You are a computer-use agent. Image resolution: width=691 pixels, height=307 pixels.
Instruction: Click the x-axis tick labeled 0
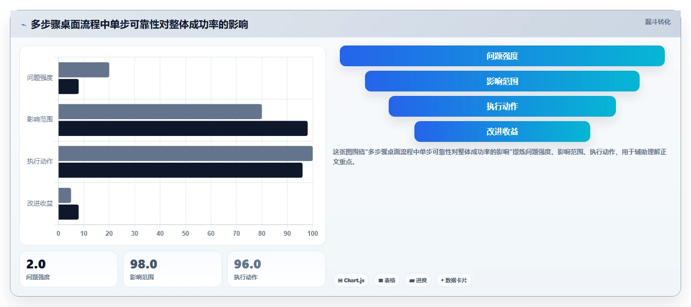[x=58, y=233]
